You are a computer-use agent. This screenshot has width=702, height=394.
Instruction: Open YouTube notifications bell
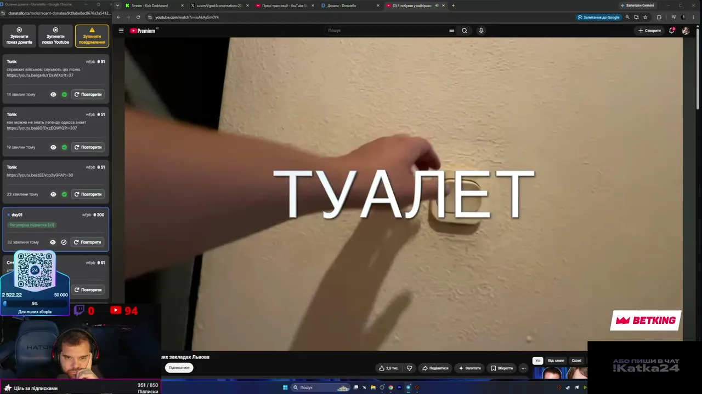coord(671,31)
